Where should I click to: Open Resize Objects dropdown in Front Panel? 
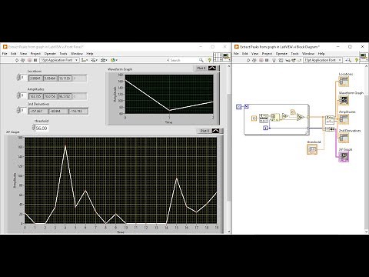pyautogui.click(x=104, y=60)
